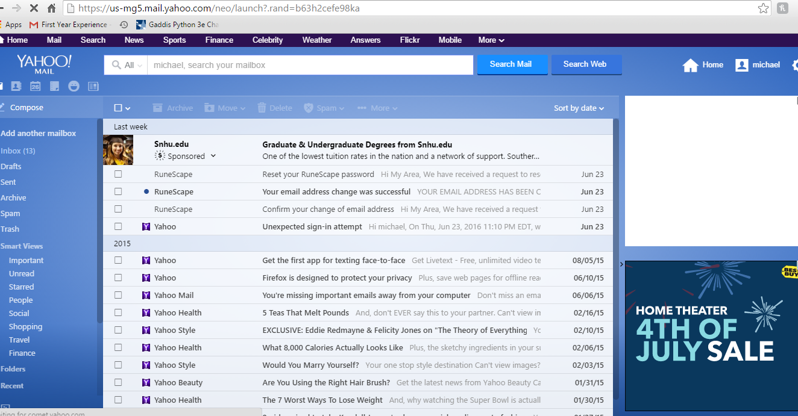The width and height of the screenshot is (798, 416).
Task: Click the Yahoo icon on Unexpected sign-in email
Action: 146,226
